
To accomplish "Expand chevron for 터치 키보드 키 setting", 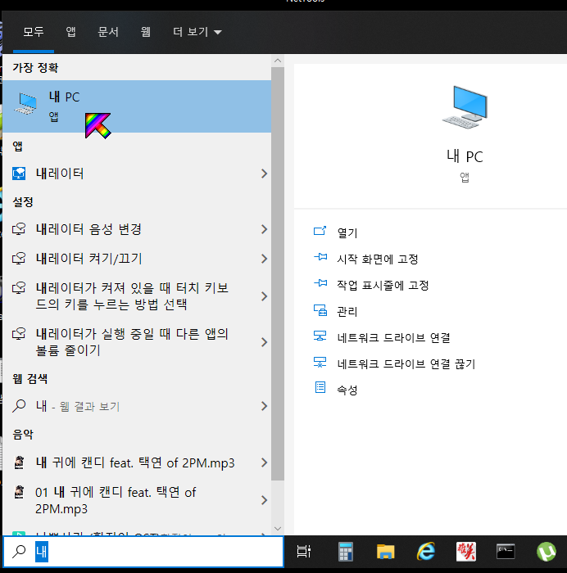I will coord(264,296).
